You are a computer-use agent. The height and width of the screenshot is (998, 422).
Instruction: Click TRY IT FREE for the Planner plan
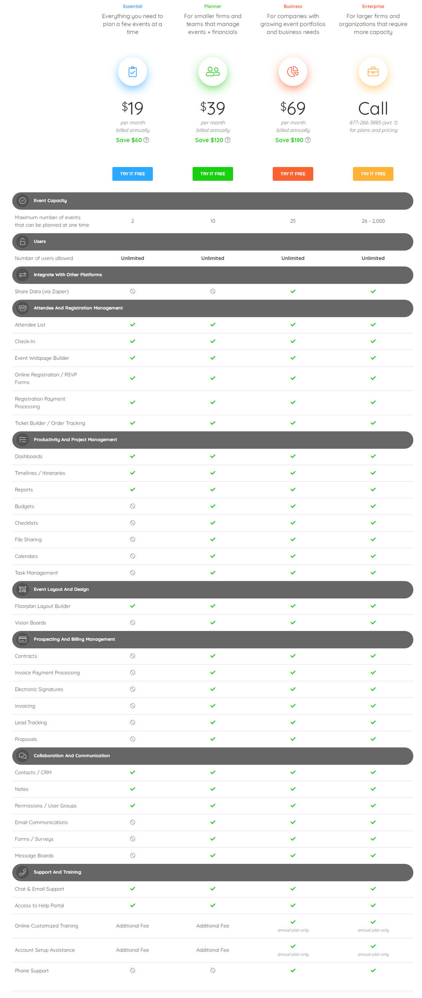pos(213,173)
